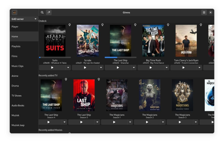Screen dimensions: 224x144
Task: Open the Suits poster
Action: point(55,41)
